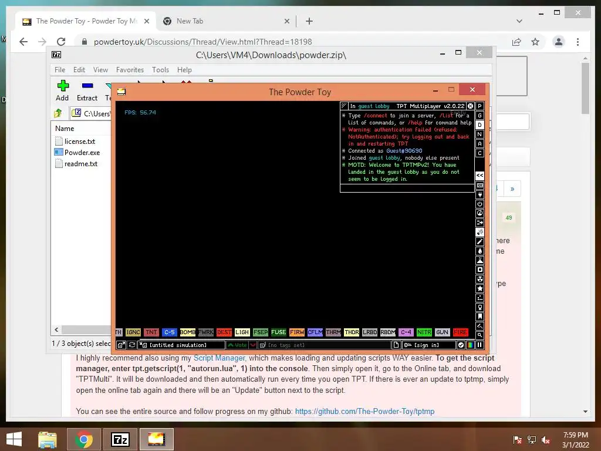Open the Tools menu (light bulb icon)
Image resolution: width=601 pixels, height=451 pixels.
coord(480,307)
